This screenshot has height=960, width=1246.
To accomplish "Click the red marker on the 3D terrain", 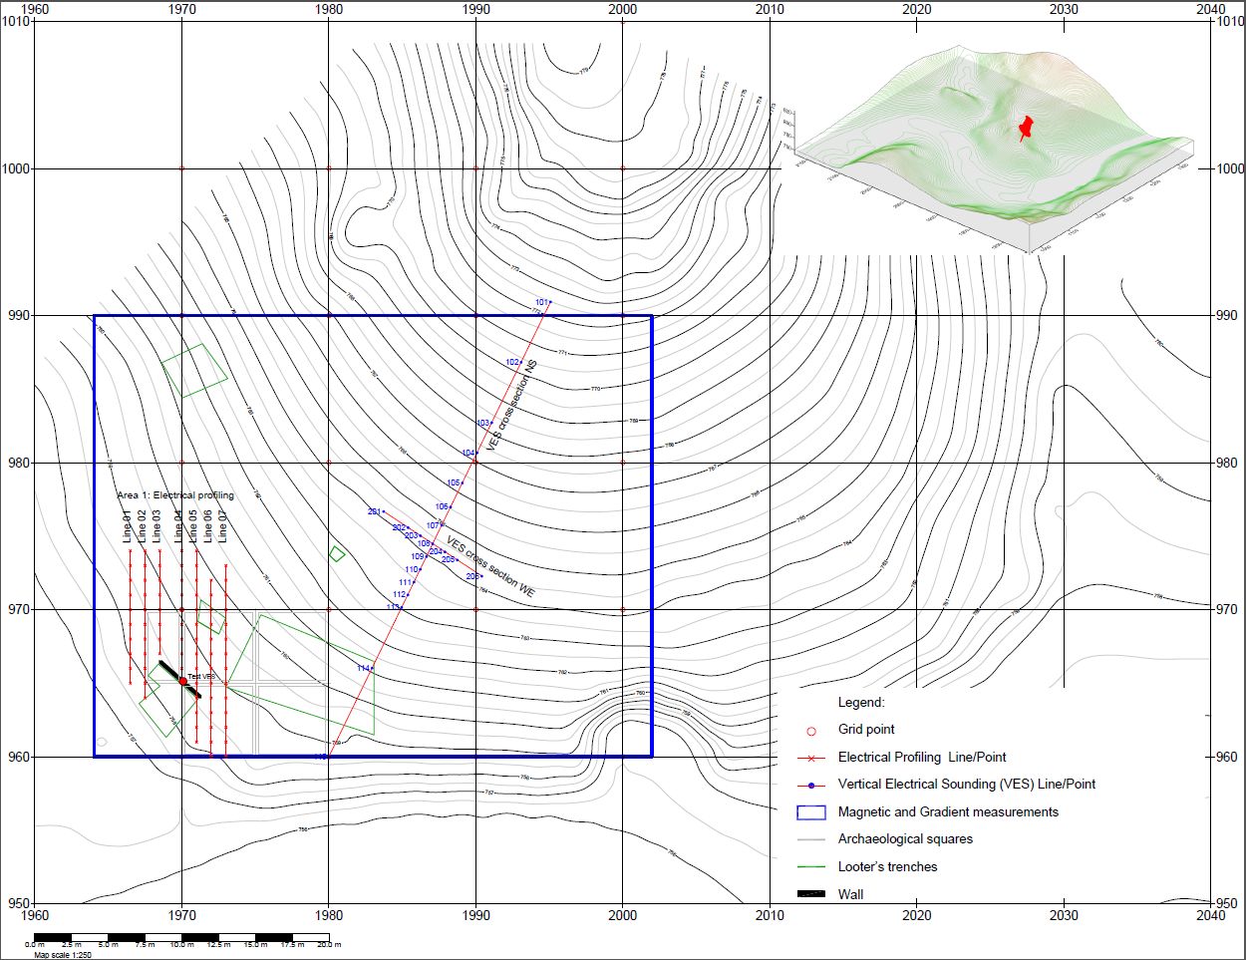I will pos(1026,129).
